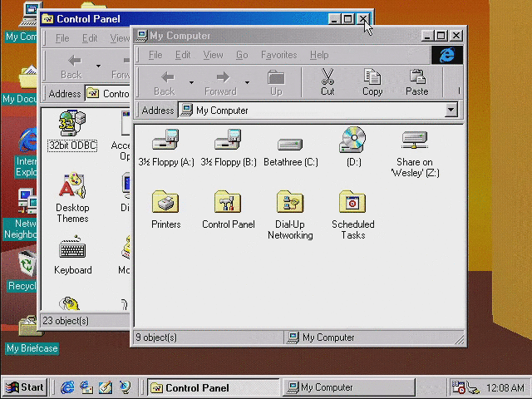The image size is (532, 399).
Task: Open the Edit menu in My Computer
Action: [183, 55]
